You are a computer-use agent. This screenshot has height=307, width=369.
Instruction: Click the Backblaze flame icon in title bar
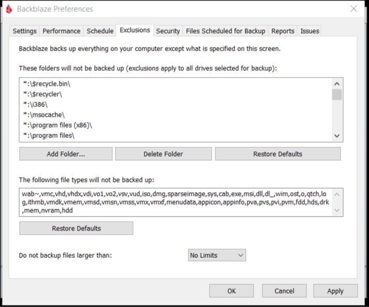click(x=9, y=9)
